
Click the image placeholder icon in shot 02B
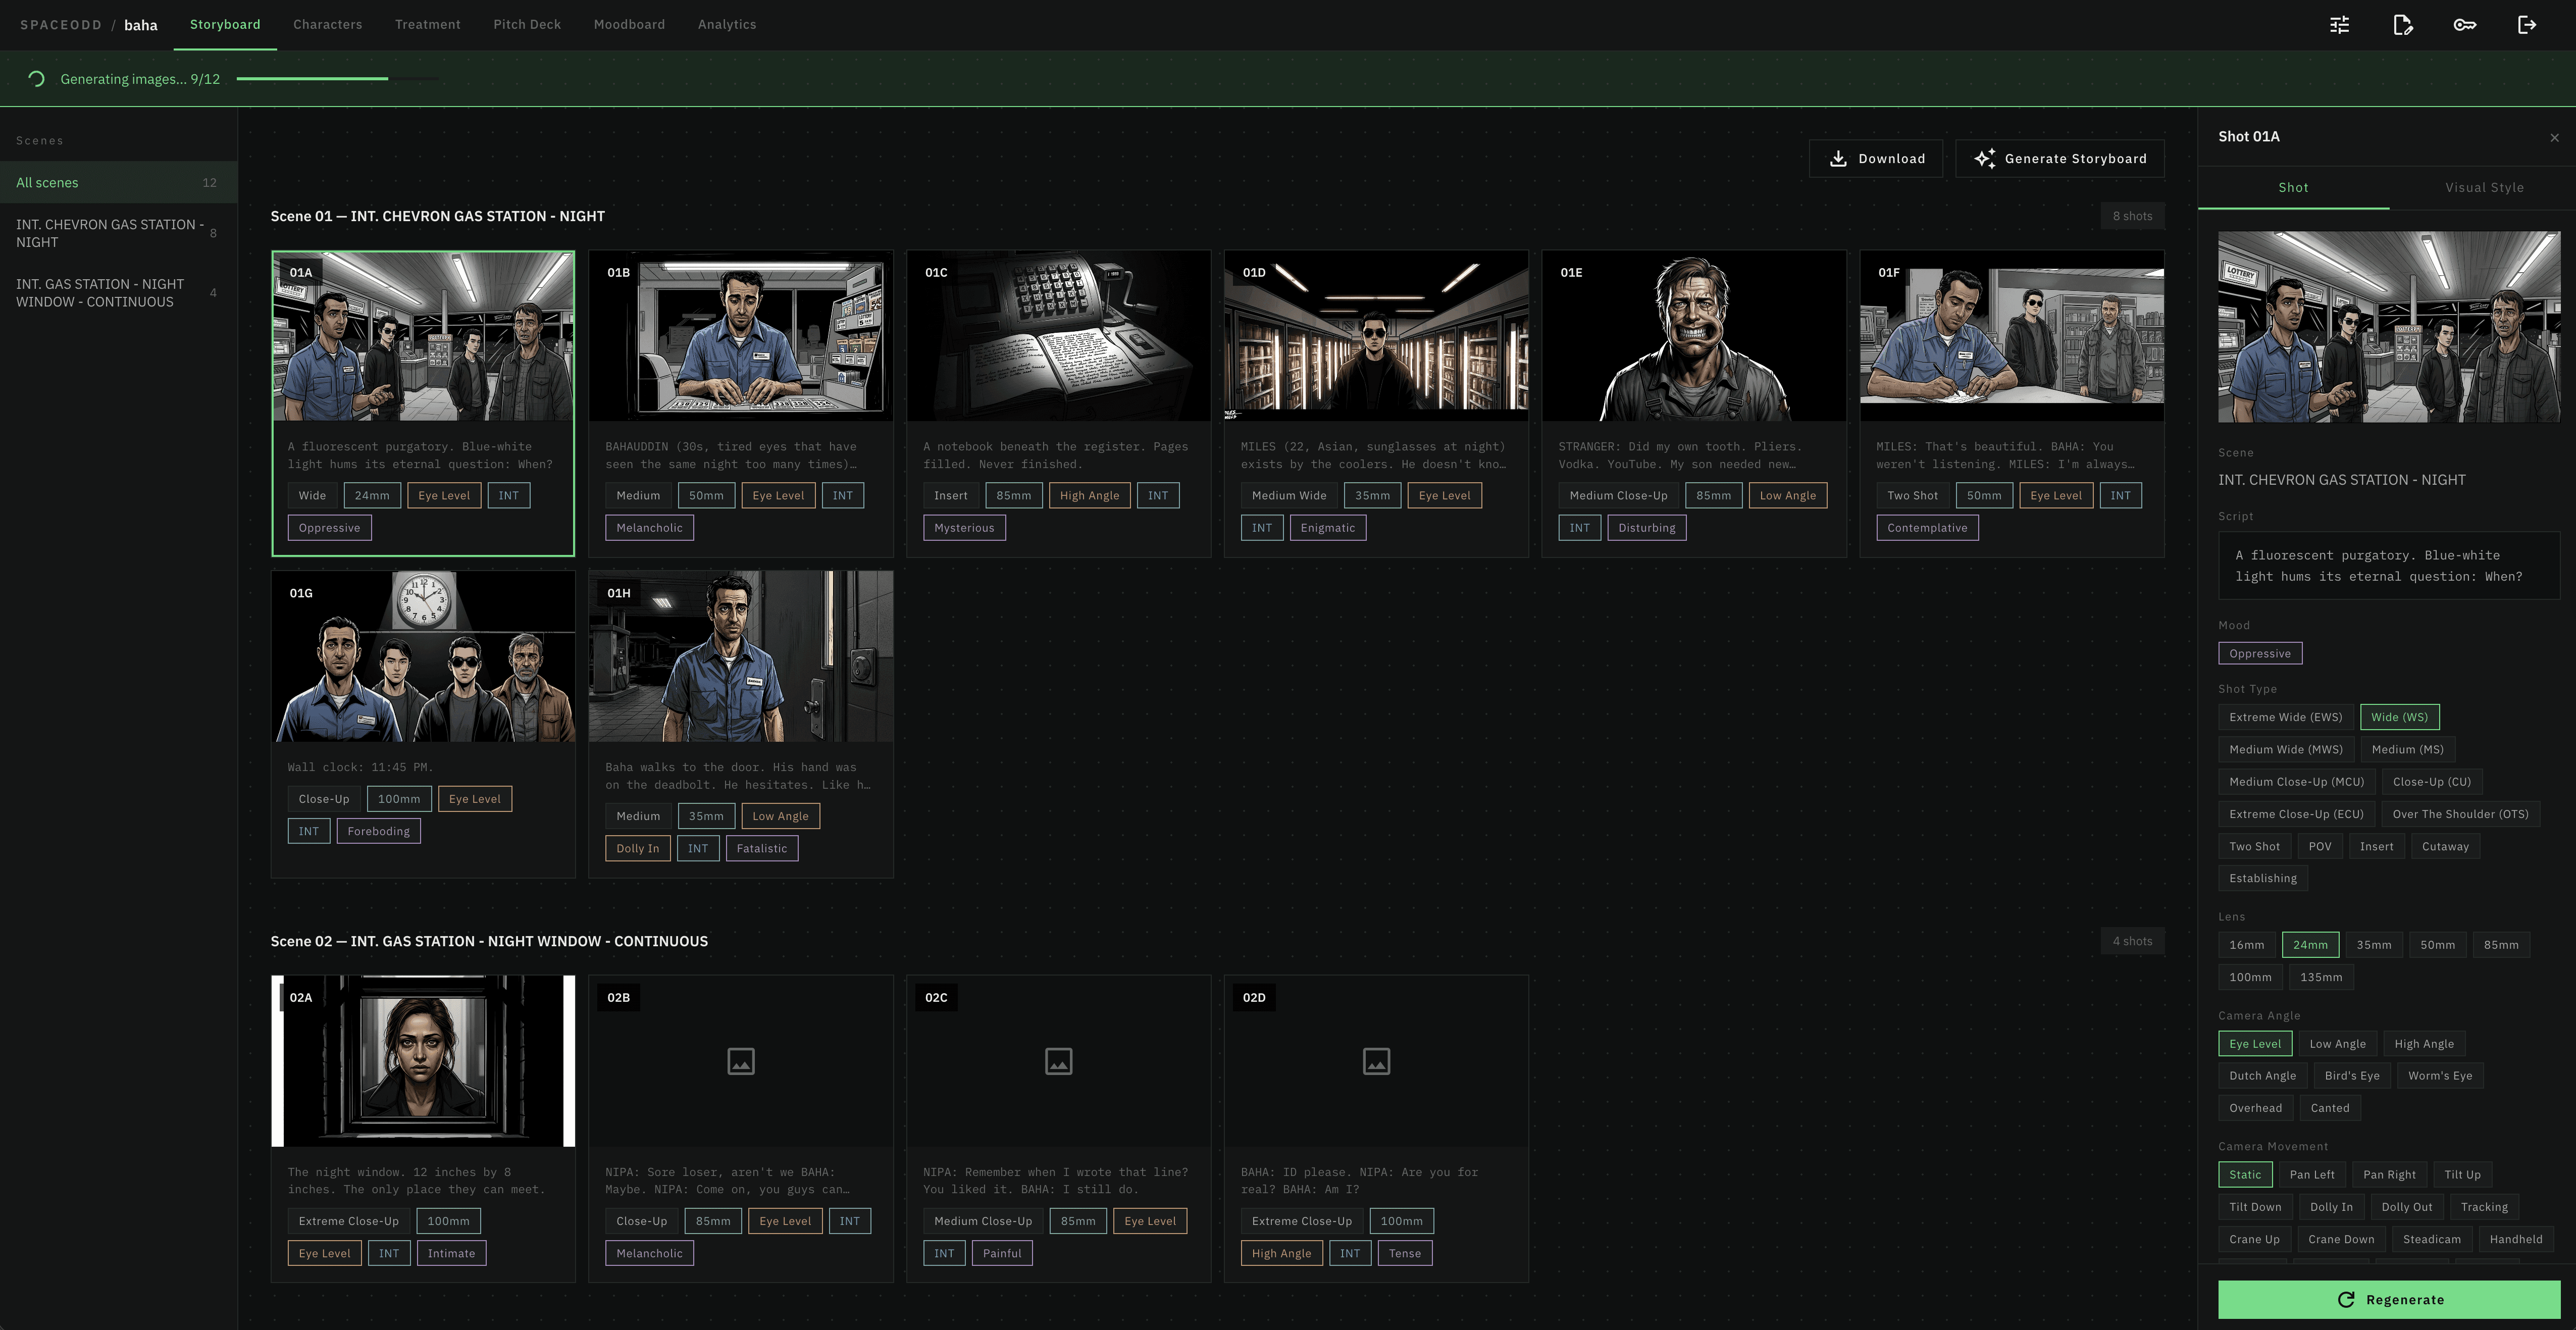click(740, 1061)
